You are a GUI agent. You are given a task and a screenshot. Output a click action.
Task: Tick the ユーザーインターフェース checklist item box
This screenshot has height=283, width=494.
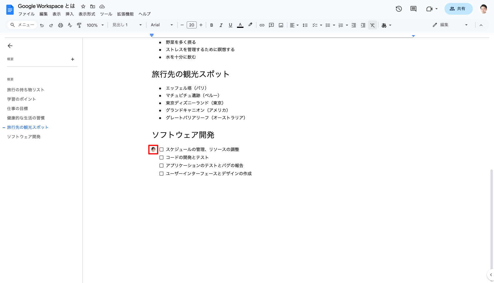(x=161, y=174)
